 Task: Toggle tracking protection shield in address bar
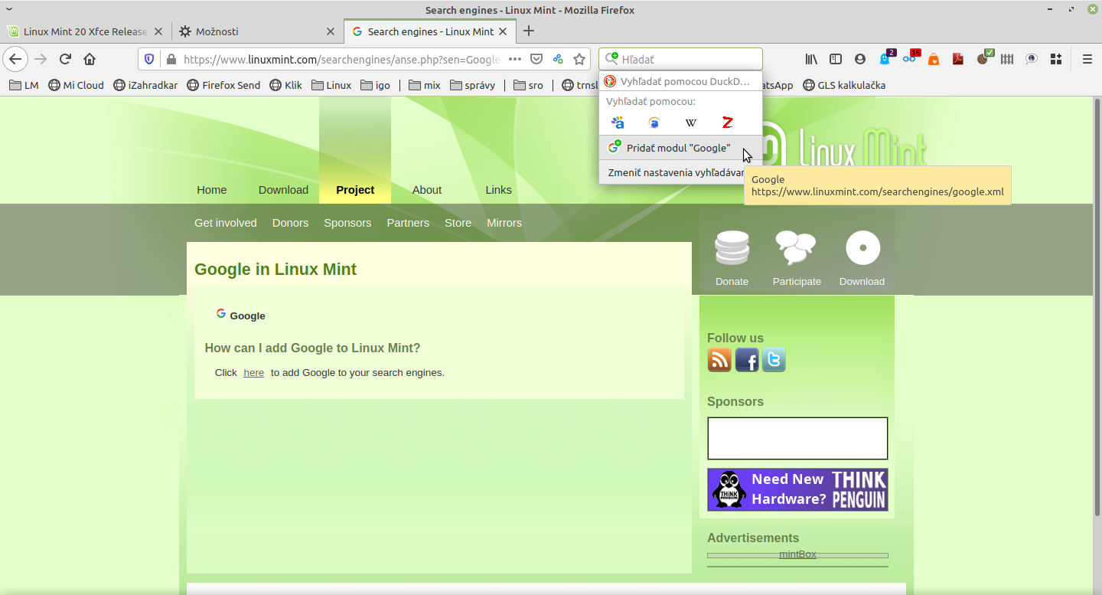150,59
